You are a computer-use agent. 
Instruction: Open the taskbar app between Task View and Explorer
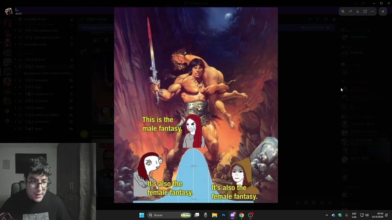205,215
